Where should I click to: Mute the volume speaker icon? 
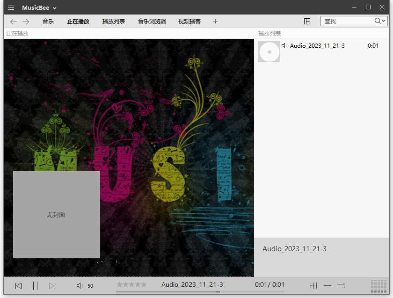(80, 286)
